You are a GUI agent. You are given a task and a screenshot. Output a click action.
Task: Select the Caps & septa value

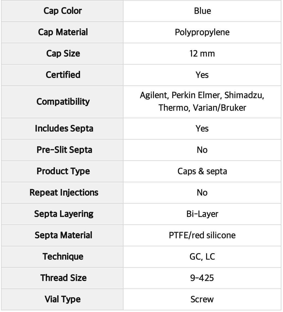[x=202, y=171]
